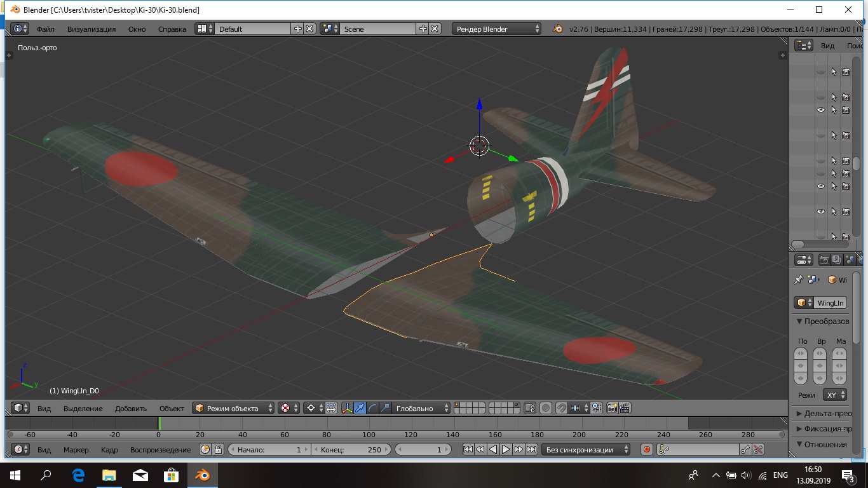Select the rotate manipulator arc icon
Viewport: 868px width, 488px height.
pos(372,408)
